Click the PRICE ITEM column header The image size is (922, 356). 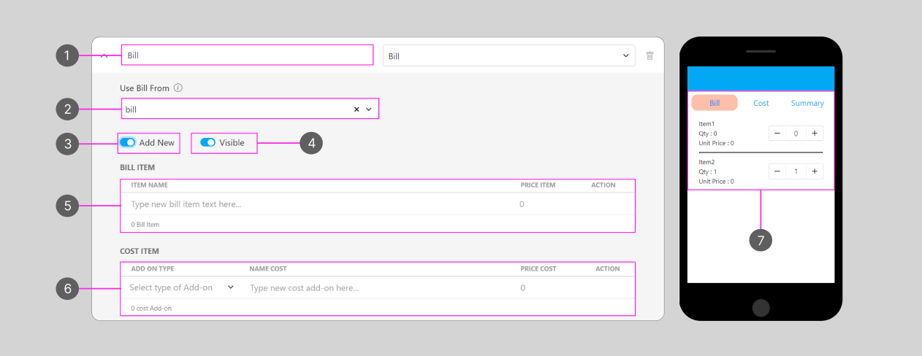(x=538, y=185)
